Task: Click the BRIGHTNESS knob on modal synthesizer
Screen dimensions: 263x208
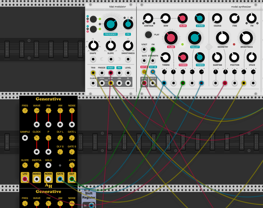Action: (x=246, y=38)
